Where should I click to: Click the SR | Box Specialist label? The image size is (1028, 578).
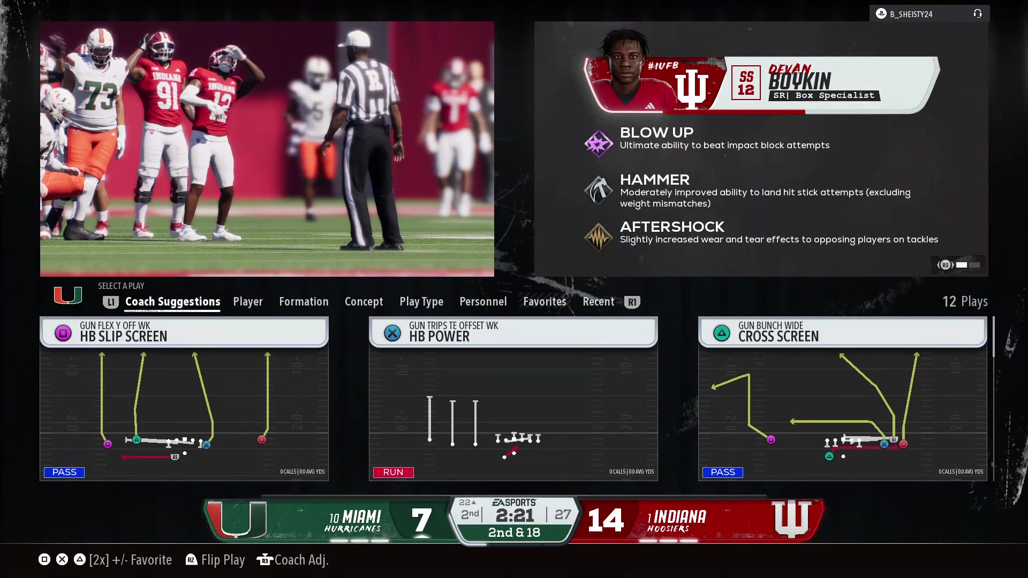click(x=824, y=96)
